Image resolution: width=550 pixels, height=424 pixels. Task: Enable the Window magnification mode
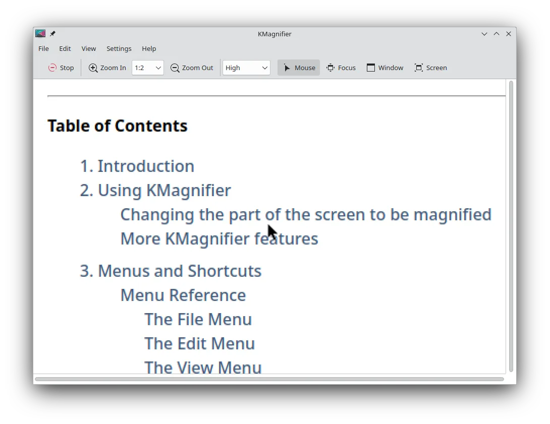click(x=385, y=67)
